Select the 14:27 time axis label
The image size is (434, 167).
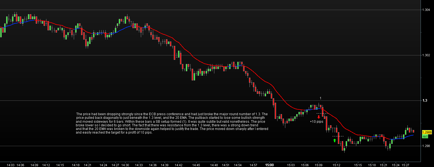[x=115, y=165]
